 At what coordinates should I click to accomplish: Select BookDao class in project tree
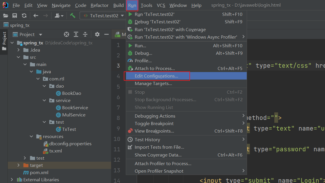(71, 93)
